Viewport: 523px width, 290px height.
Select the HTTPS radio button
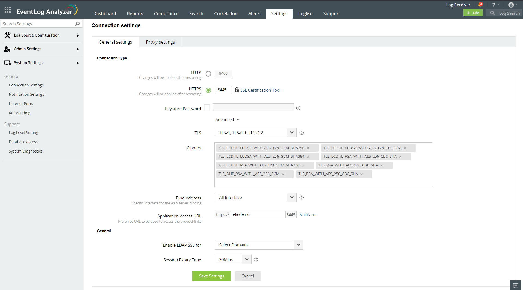[x=208, y=90]
